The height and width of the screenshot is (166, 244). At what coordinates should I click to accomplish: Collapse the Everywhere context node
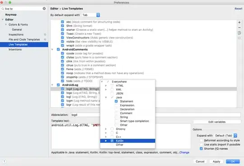tap(102, 81)
